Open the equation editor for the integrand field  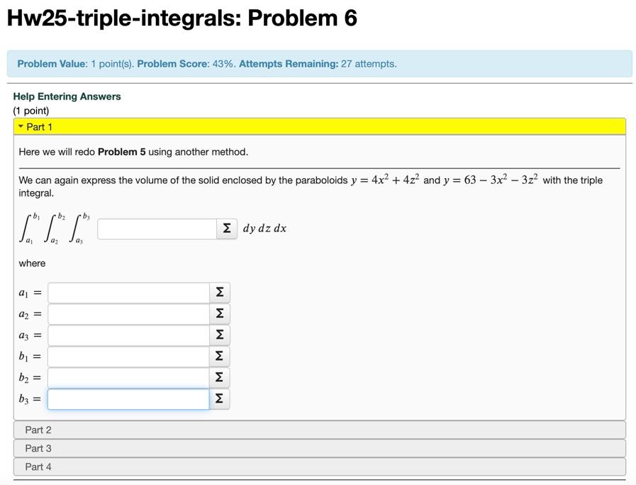click(226, 228)
